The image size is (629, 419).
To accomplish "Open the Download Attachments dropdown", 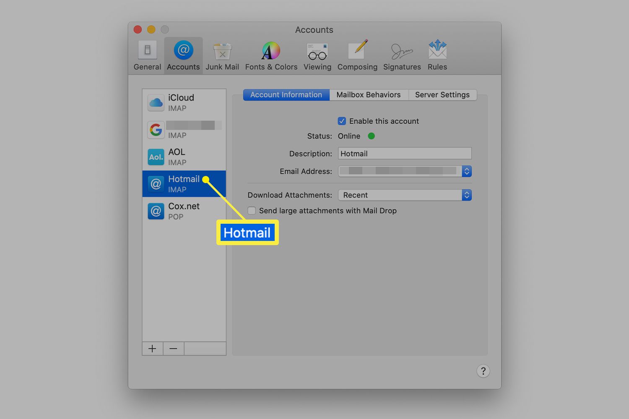I will point(405,195).
